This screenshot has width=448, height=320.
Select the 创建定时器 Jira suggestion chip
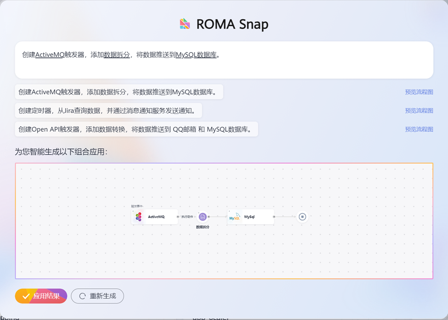click(x=108, y=111)
